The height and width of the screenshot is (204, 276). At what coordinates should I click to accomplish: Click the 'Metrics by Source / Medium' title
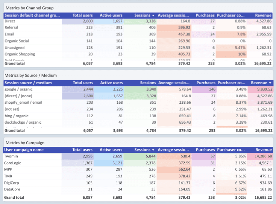tap(30, 75)
